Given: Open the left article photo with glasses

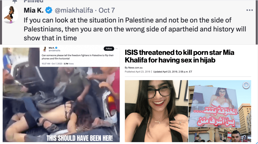Looking at the screenshot, I should pos(156,111).
